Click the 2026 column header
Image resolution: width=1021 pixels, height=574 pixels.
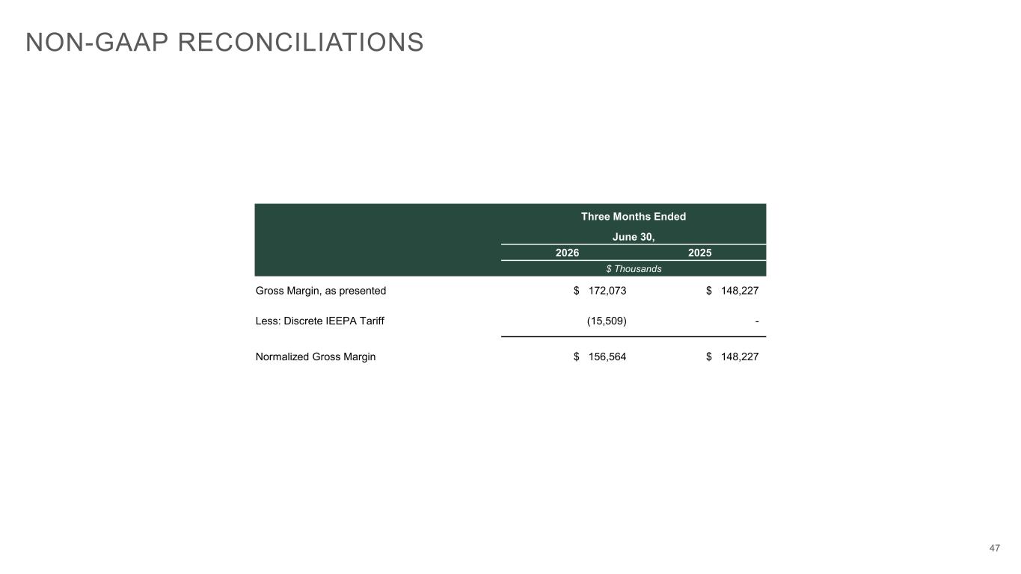pyautogui.click(x=567, y=253)
